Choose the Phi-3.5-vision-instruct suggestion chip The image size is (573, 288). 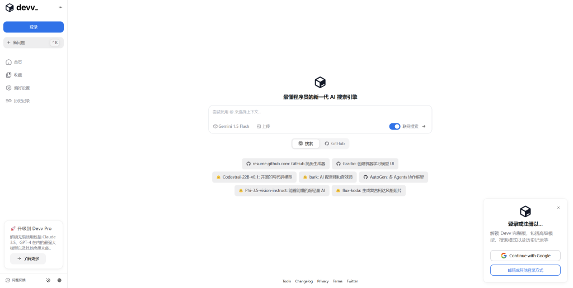click(x=282, y=191)
